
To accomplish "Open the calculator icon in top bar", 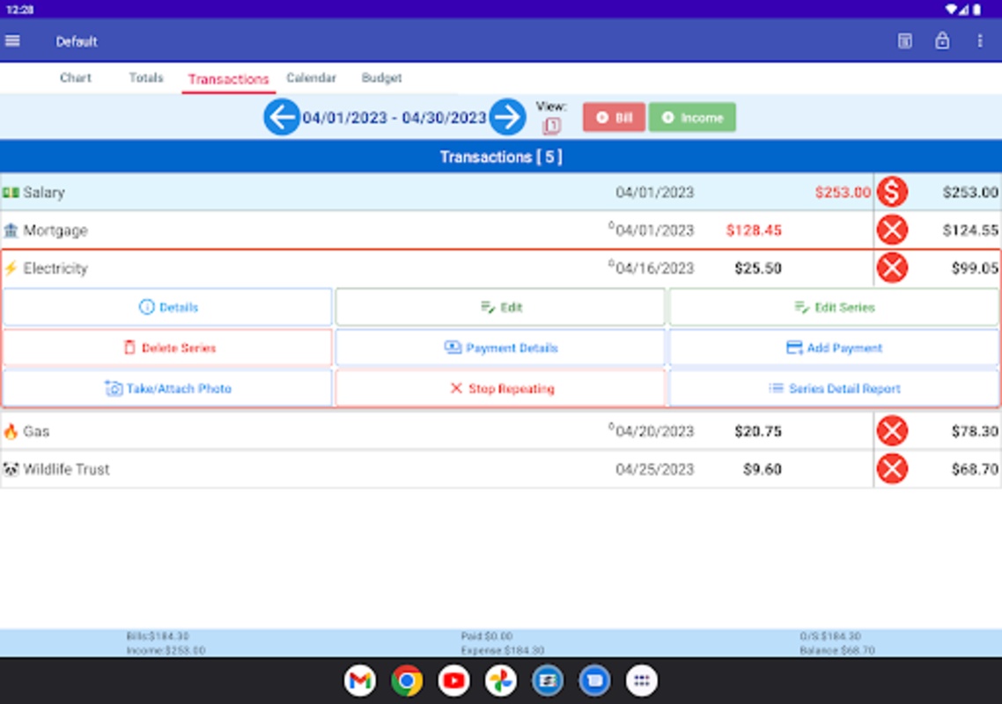I will [904, 40].
